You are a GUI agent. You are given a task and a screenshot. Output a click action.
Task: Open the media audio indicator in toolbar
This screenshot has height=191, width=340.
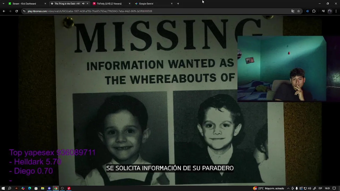pyautogui.click(x=307, y=11)
